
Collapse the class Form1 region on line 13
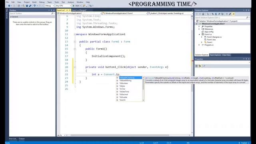pos(75,42)
